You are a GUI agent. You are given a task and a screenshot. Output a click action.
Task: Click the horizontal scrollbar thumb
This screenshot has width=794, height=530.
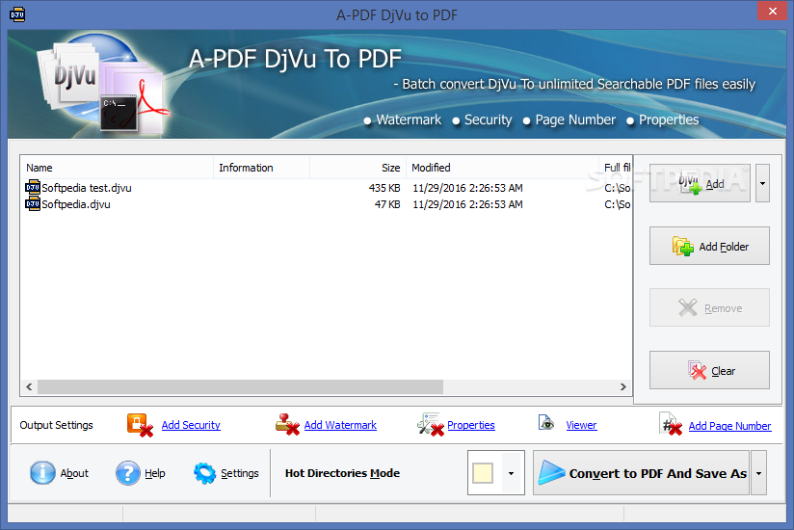[240, 386]
